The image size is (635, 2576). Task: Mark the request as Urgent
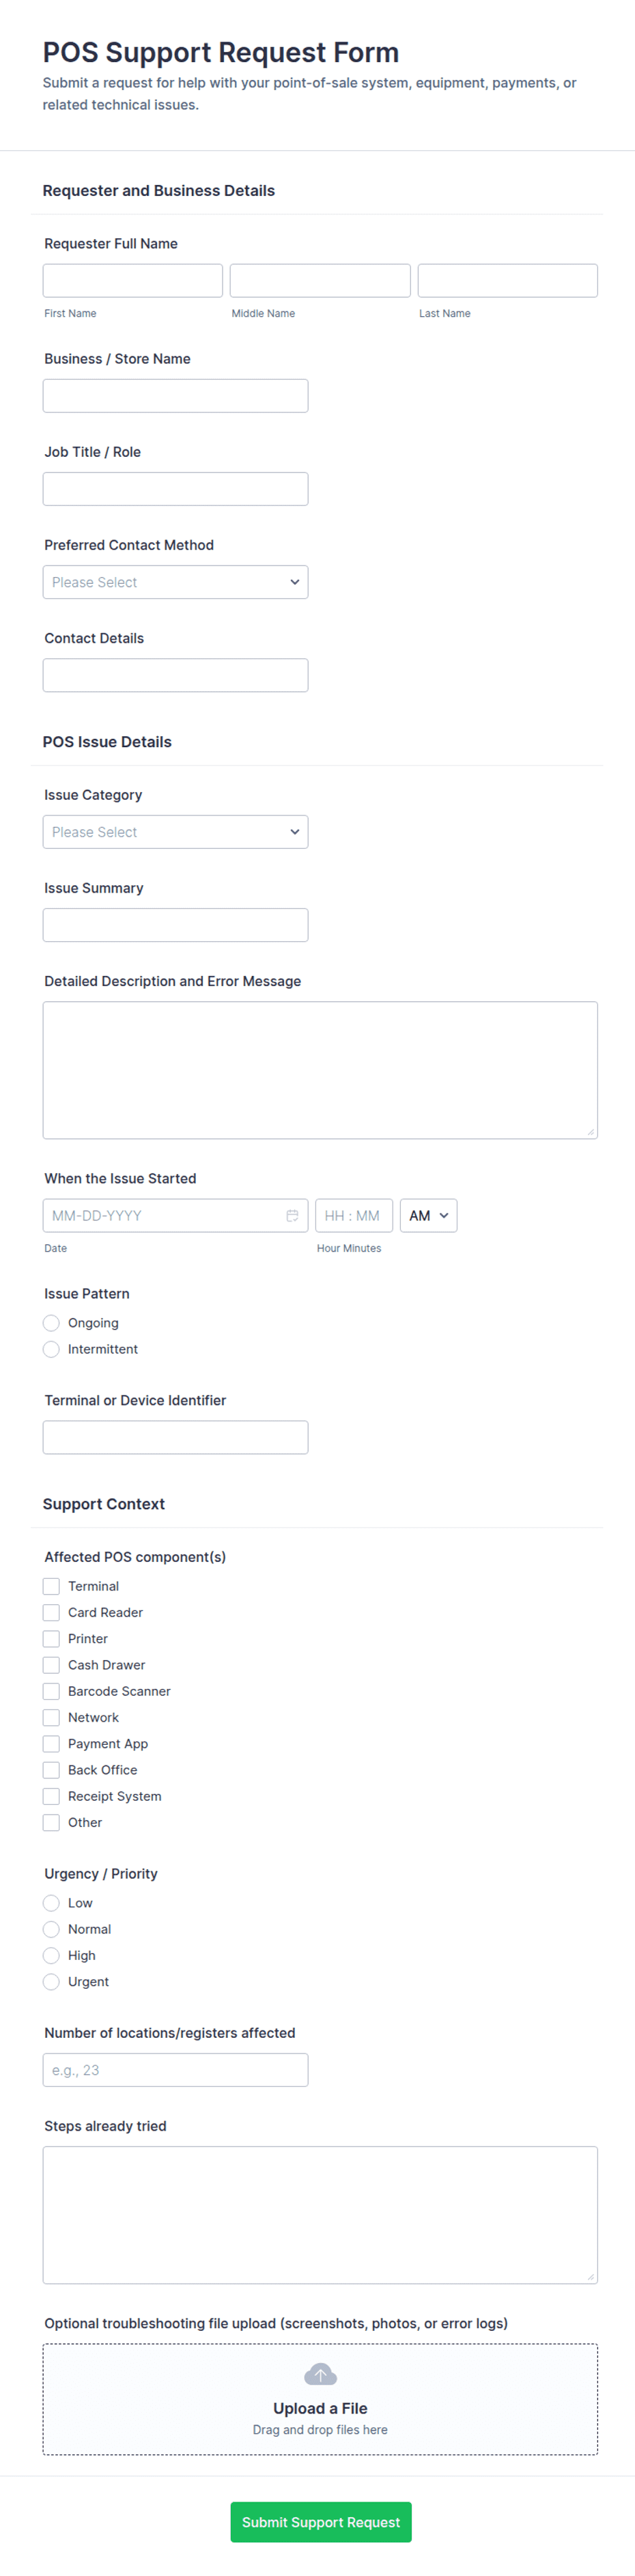(51, 1982)
